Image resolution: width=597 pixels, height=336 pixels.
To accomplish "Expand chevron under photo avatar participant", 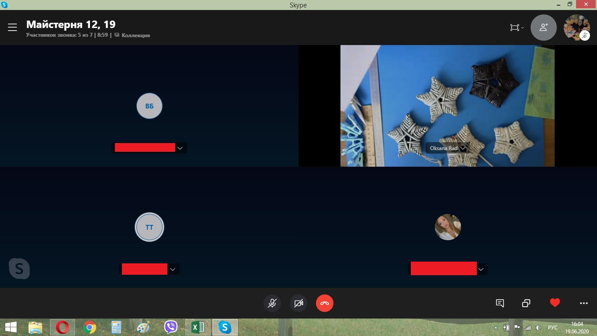I will pyautogui.click(x=481, y=269).
